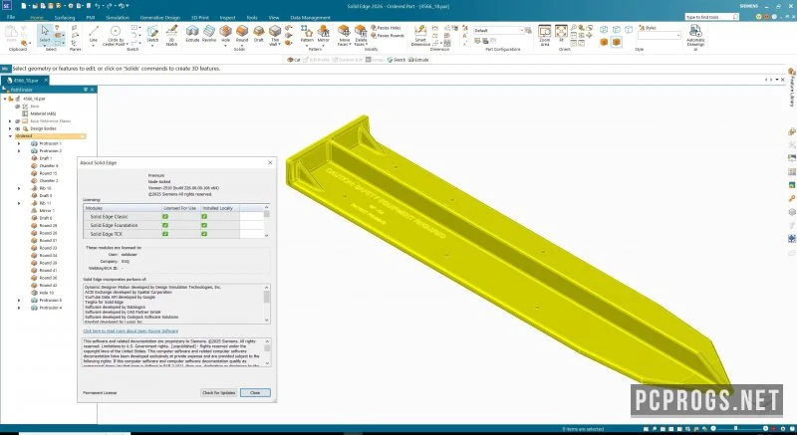Open the File menu
797x435 pixels.
[x=11, y=17]
